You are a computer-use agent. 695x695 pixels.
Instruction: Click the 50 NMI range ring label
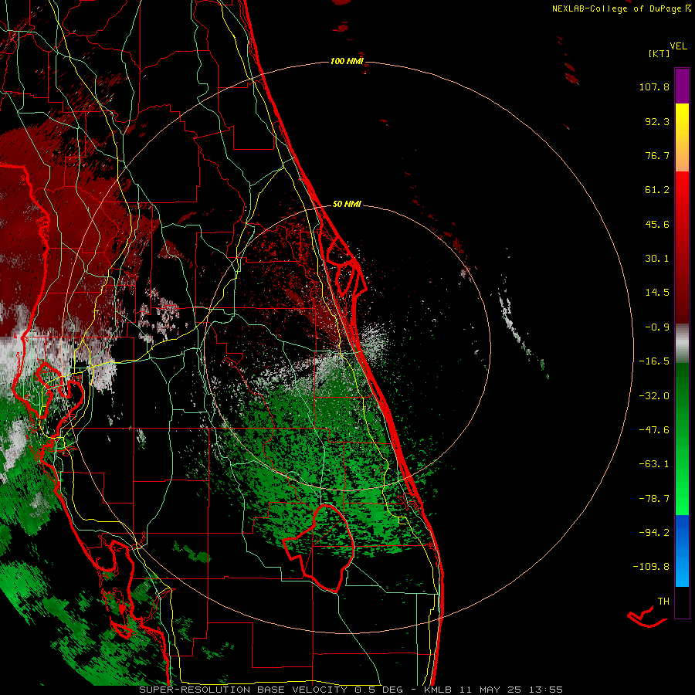coord(347,204)
